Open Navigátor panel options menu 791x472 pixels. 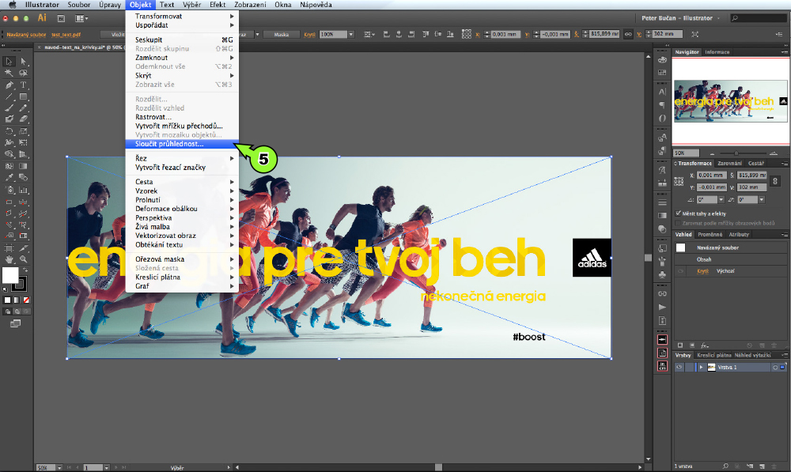784,52
